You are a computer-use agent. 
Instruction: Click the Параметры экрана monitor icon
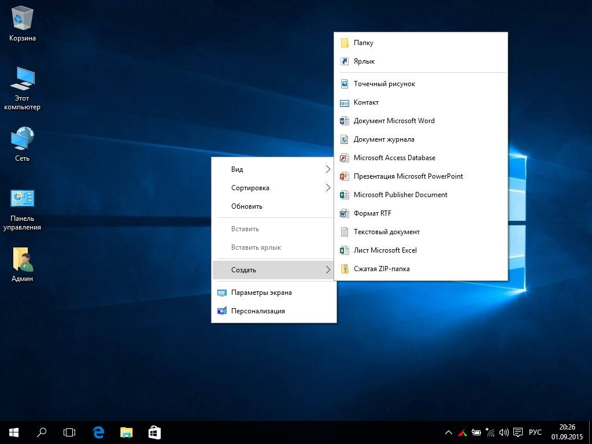(x=222, y=293)
